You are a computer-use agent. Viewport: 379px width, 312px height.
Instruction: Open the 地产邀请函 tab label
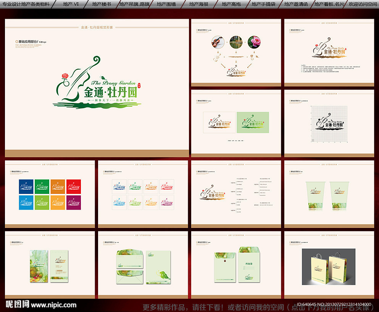(x=296, y=4)
